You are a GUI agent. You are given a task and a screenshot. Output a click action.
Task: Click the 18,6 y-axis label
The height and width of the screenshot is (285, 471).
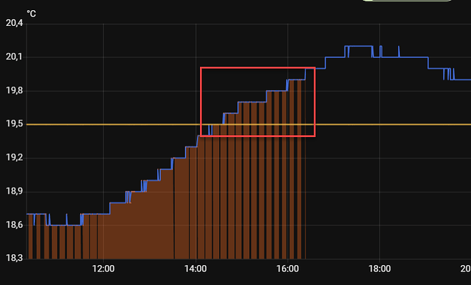coord(14,225)
